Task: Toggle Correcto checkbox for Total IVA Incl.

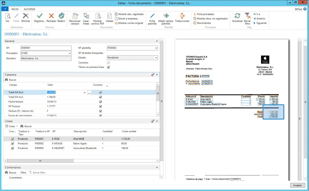Action: [100, 97]
